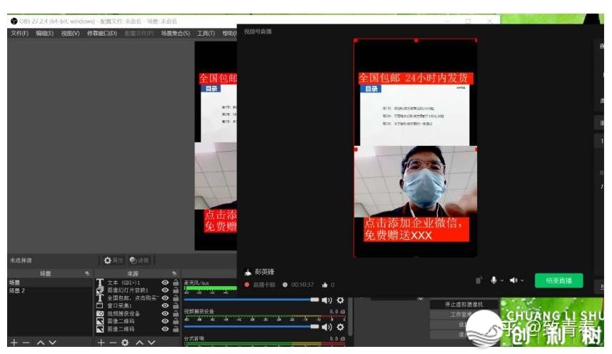This screenshot has height=354, width=612.
Task: Remove selected source with minus icon
Action: (x=113, y=343)
